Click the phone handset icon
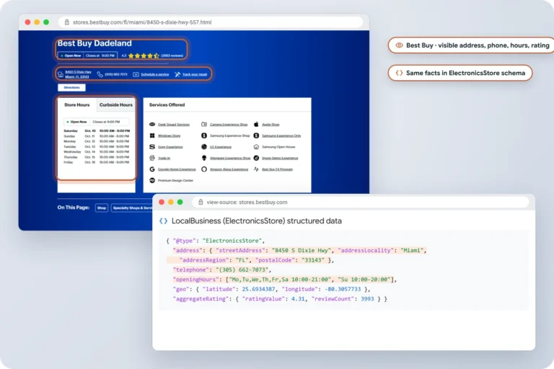The height and width of the screenshot is (369, 554). click(x=100, y=74)
